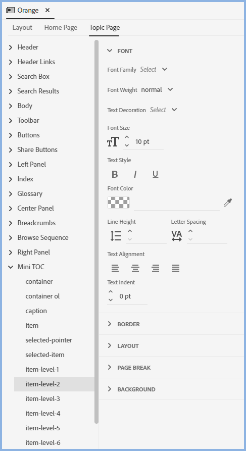The height and width of the screenshot is (451, 246).
Task: Collapse the Mini TOC tree node
Action: [x=11, y=267]
